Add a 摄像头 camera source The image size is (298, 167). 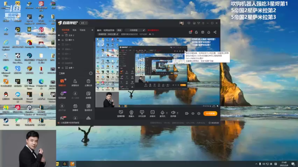131,114
